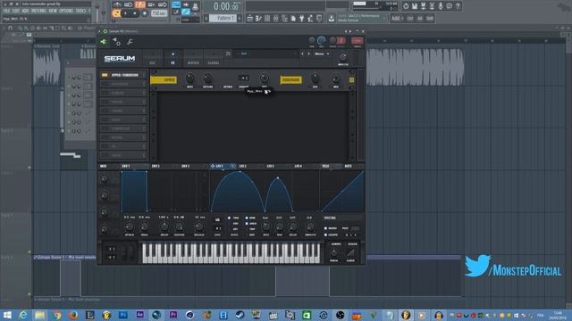Viewport: 572px width, 321px height.
Task: Click the Serum Master volume knob
Action: [x=343, y=57]
